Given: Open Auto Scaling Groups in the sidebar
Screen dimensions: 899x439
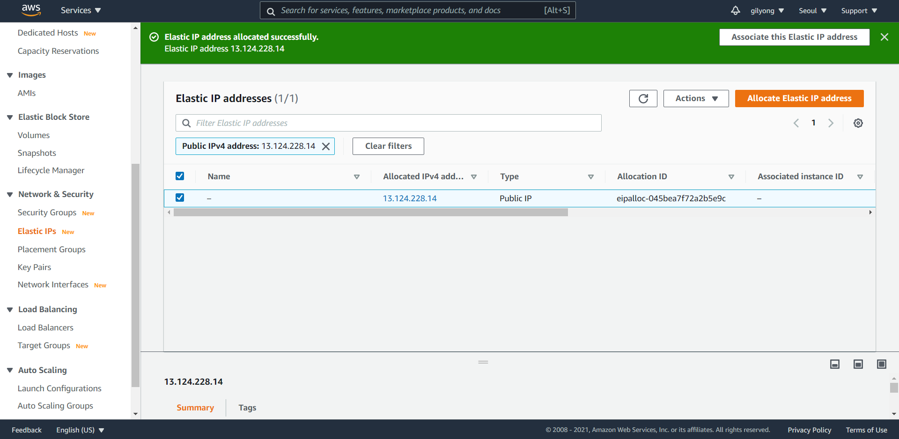Looking at the screenshot, I should 55,406.
